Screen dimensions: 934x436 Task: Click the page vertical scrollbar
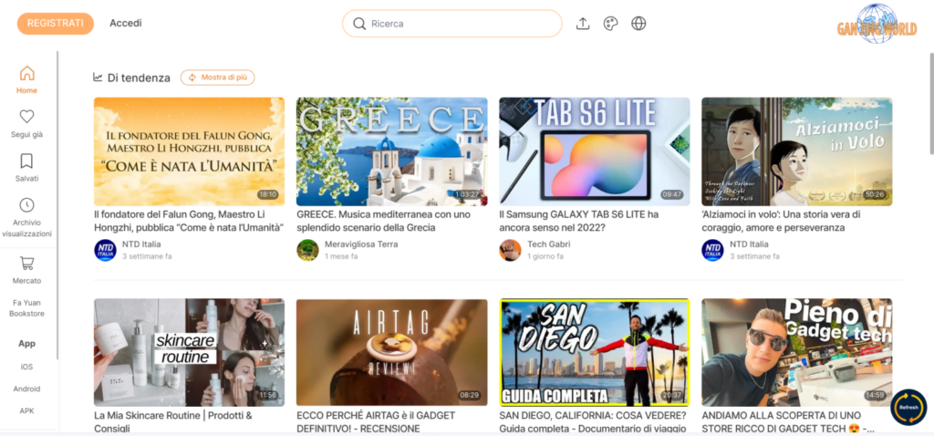pos(930,103)
